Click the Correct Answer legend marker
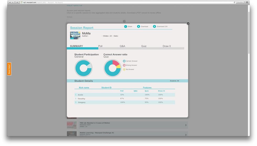This screenshot has width=257, height=146. pos(124,61)
